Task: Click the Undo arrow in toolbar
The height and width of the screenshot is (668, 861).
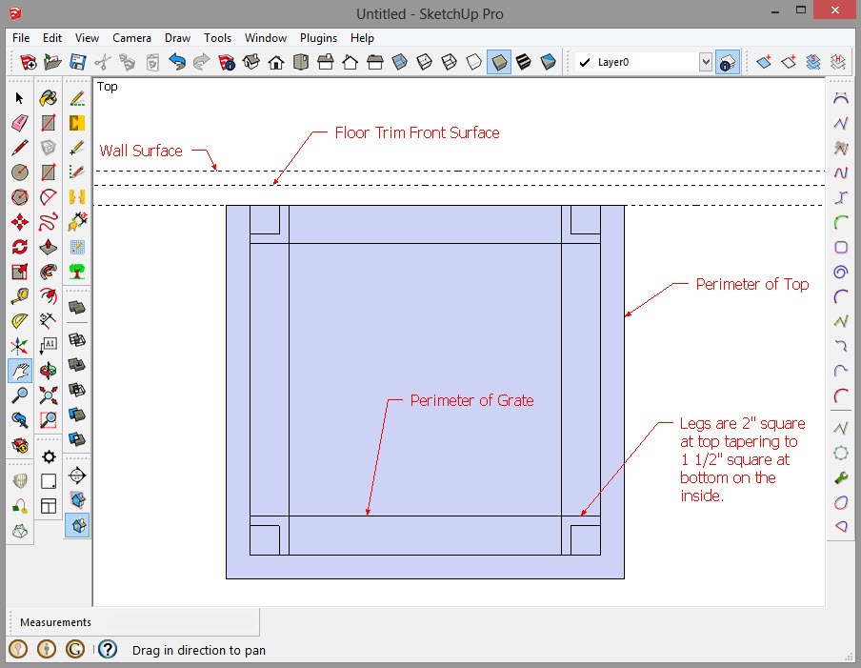Action: 177,63
